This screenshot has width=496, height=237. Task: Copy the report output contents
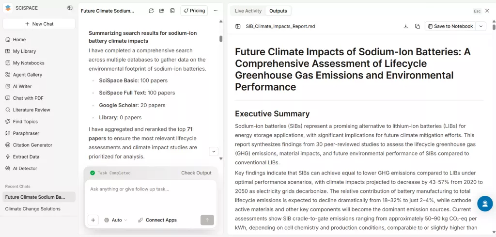[418, 26]
